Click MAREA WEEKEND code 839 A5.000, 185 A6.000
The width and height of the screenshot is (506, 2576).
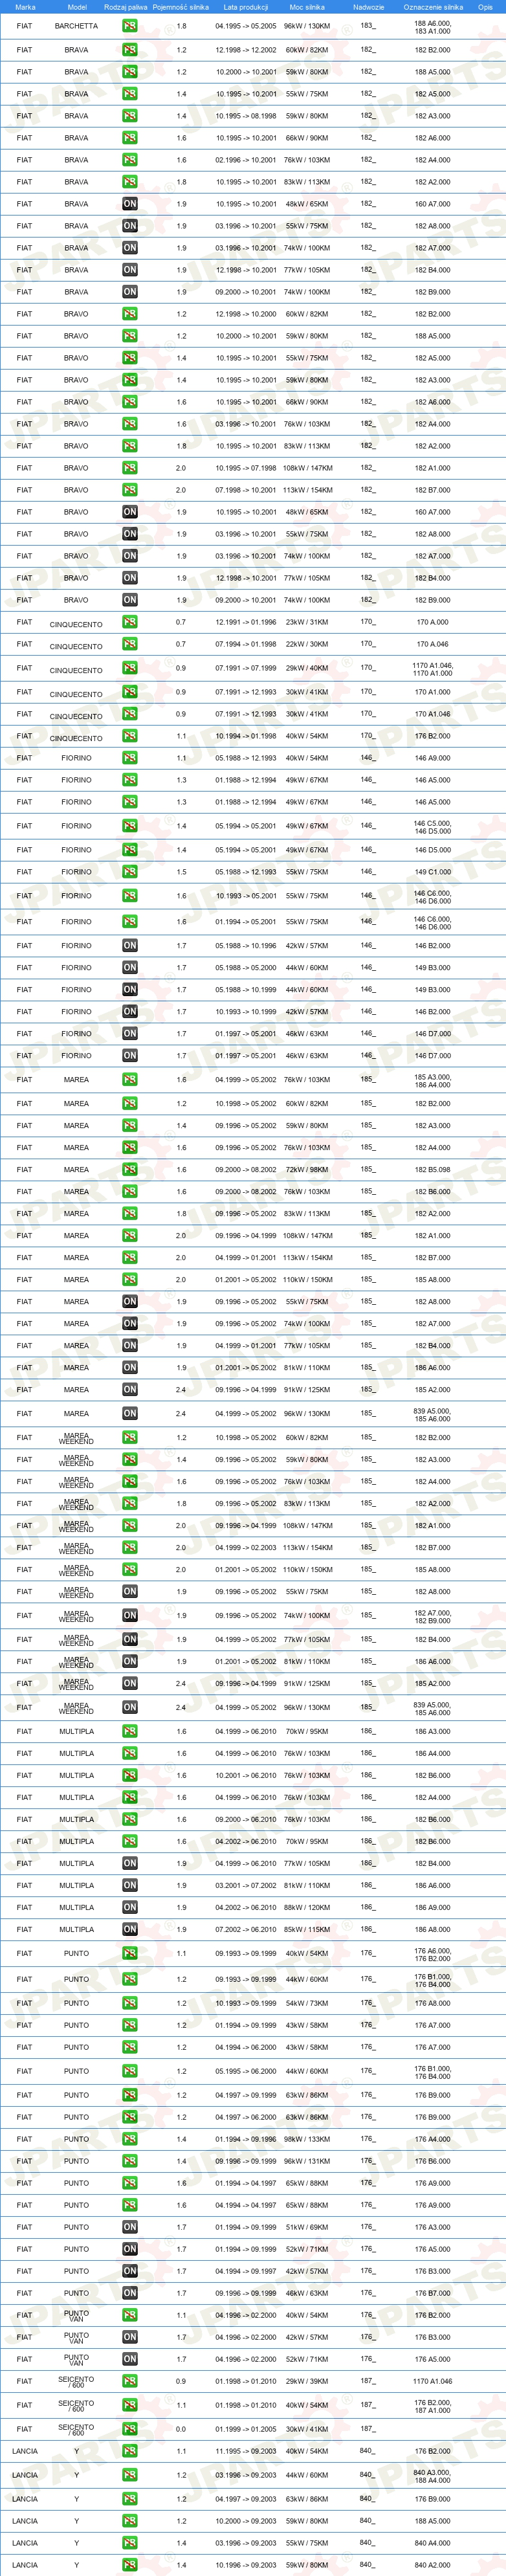click(433, 1709)
